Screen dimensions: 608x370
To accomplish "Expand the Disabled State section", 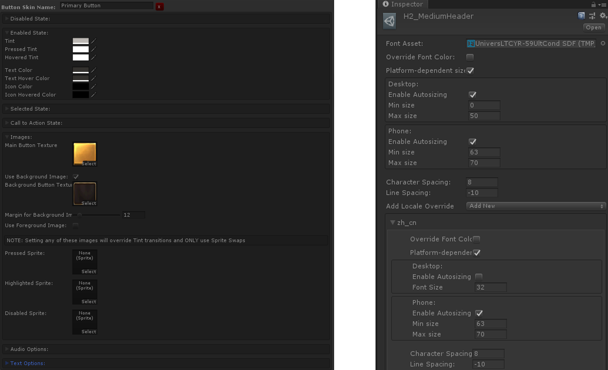I will pyautogui.click(x=6, y=19).
